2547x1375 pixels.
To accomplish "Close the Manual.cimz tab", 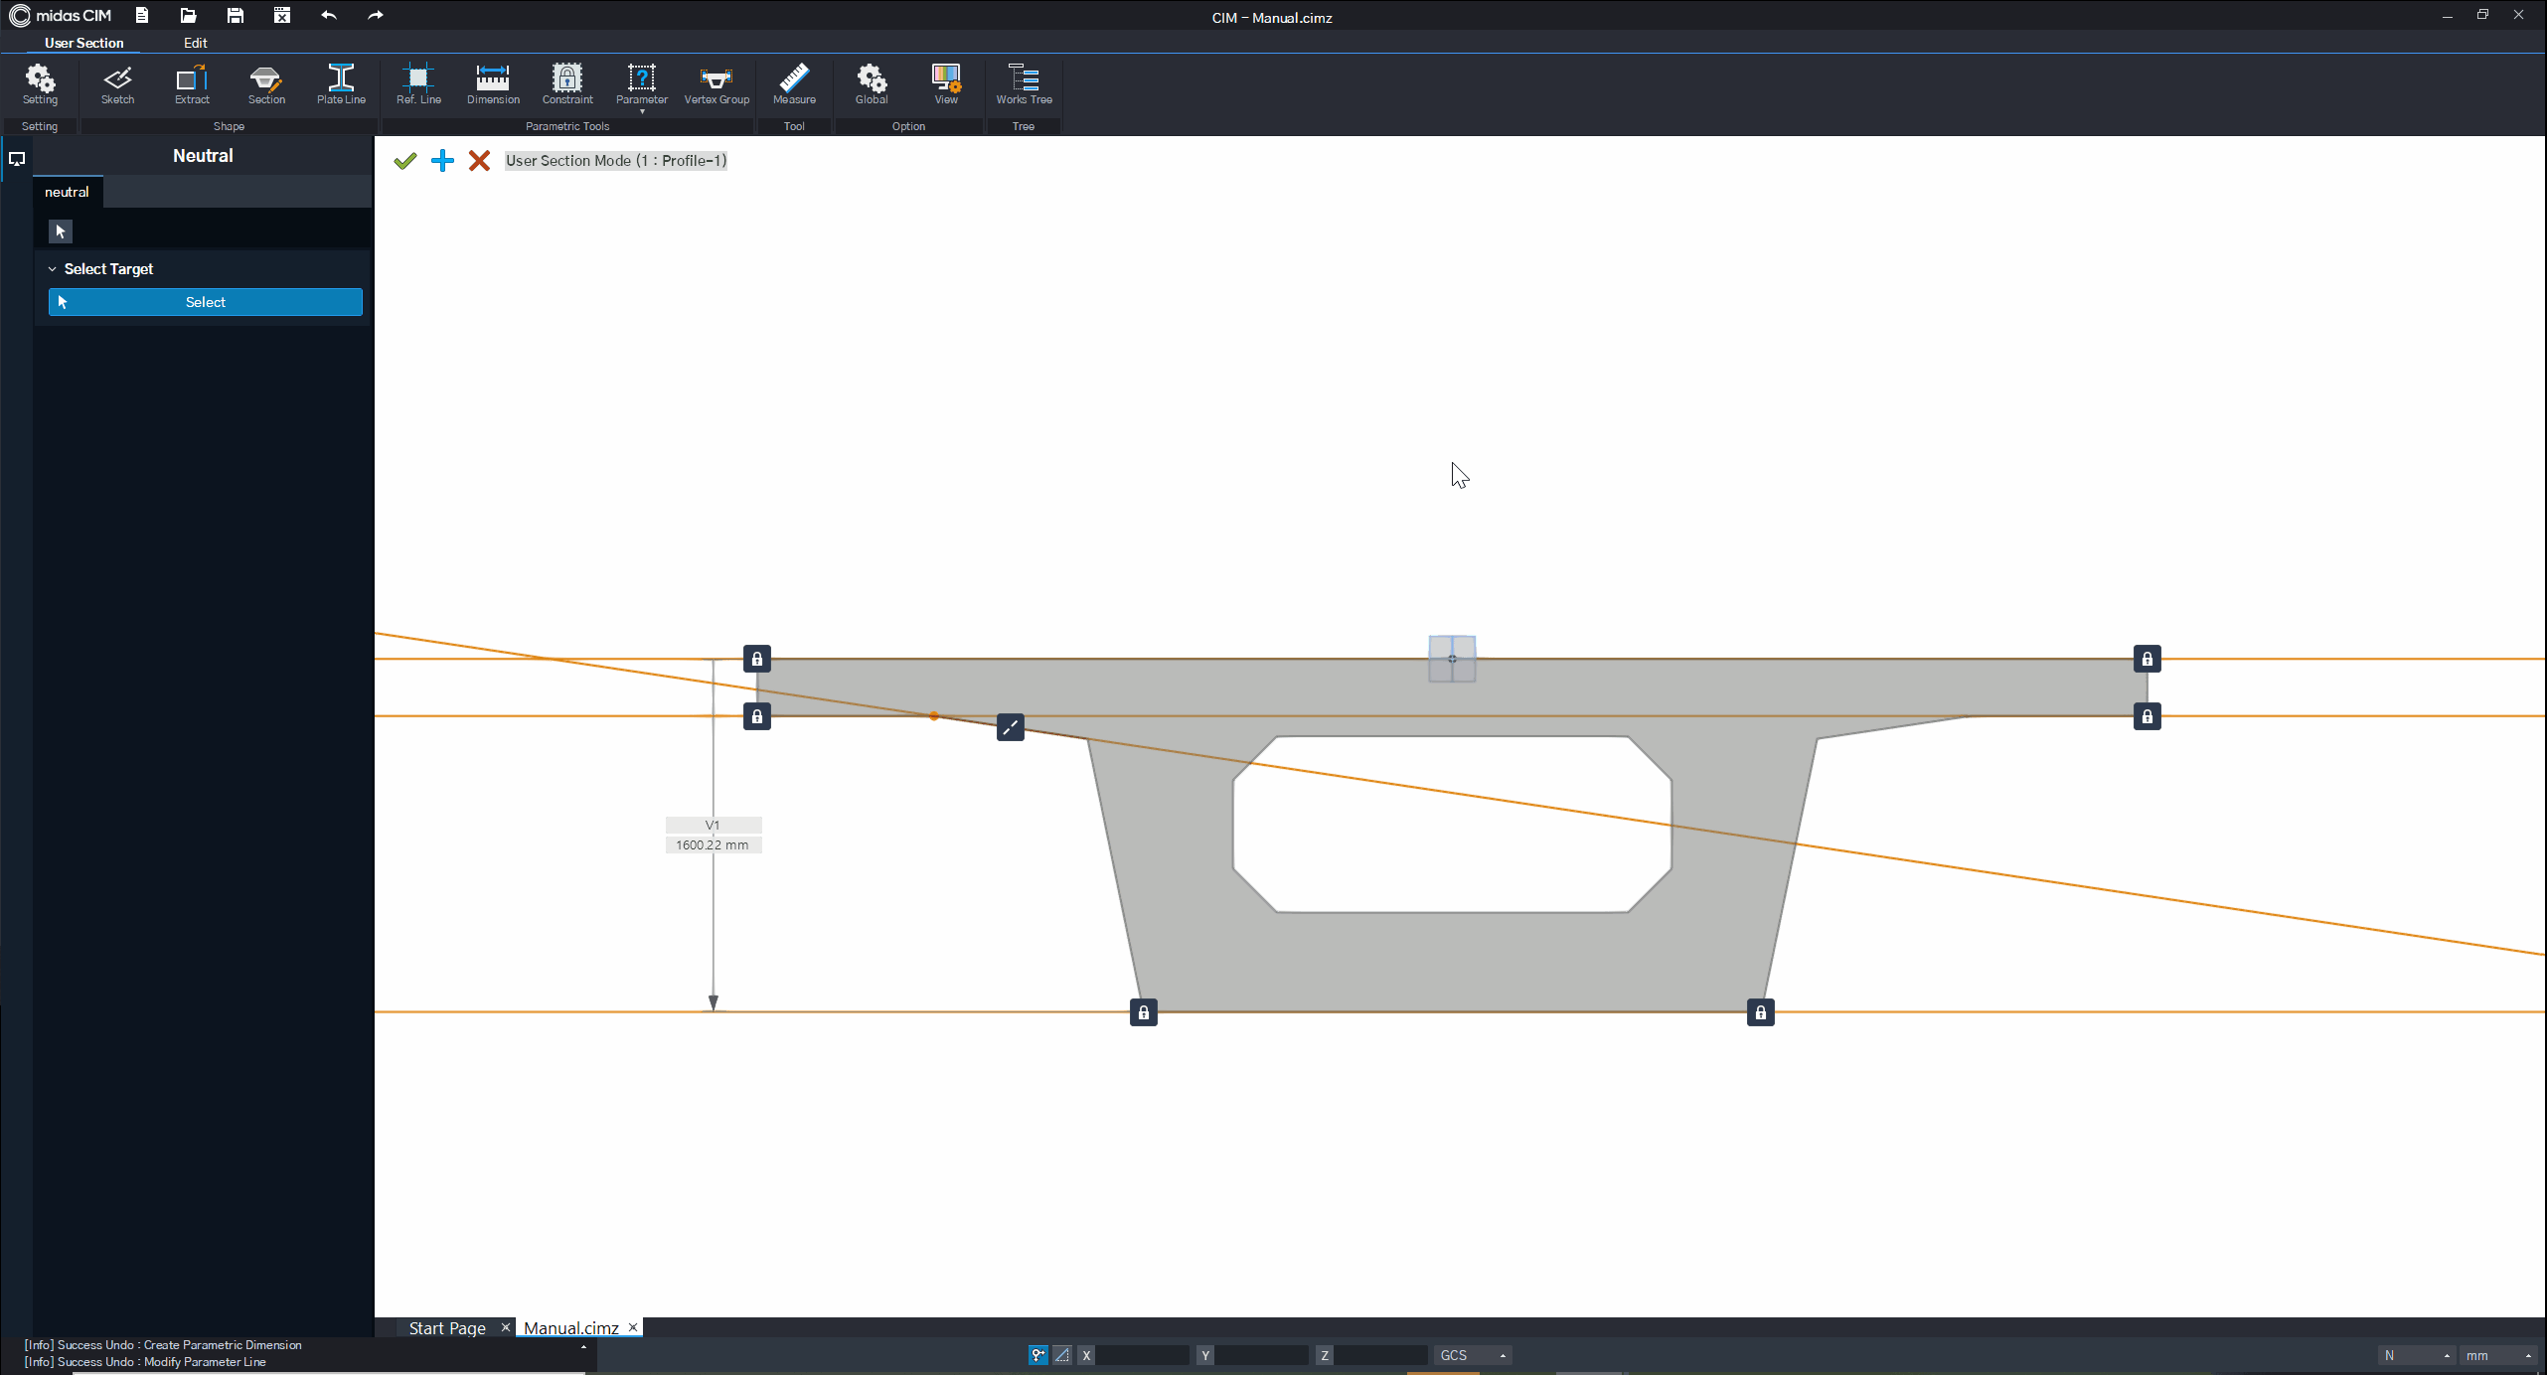I will point(632,1327).
